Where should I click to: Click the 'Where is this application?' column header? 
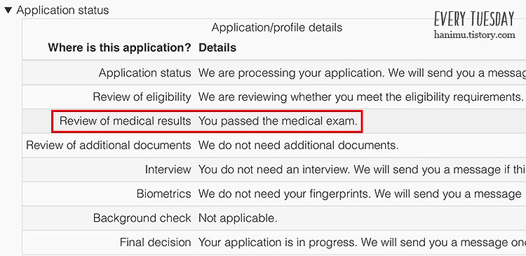click(119, 48)
